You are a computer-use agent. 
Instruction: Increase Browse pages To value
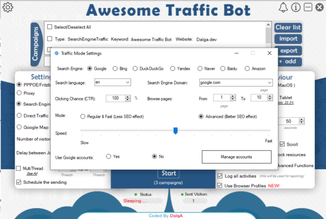pyautogui.click(x=270, y=96)
